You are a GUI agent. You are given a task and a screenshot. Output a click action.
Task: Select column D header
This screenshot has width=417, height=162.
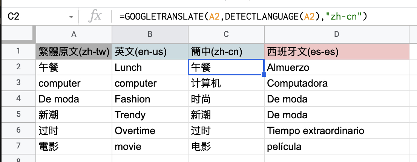tap(337, 34)
